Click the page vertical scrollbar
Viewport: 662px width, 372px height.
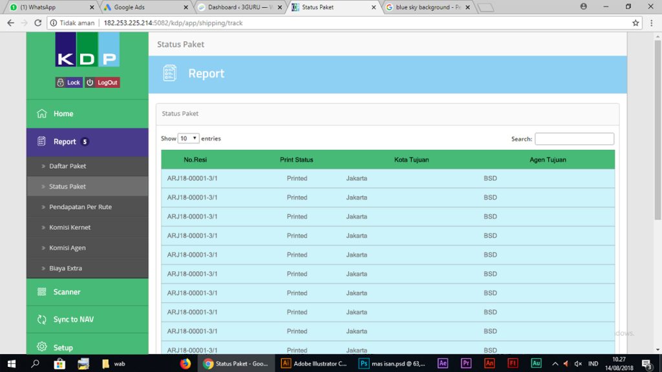tap(657, 130)
